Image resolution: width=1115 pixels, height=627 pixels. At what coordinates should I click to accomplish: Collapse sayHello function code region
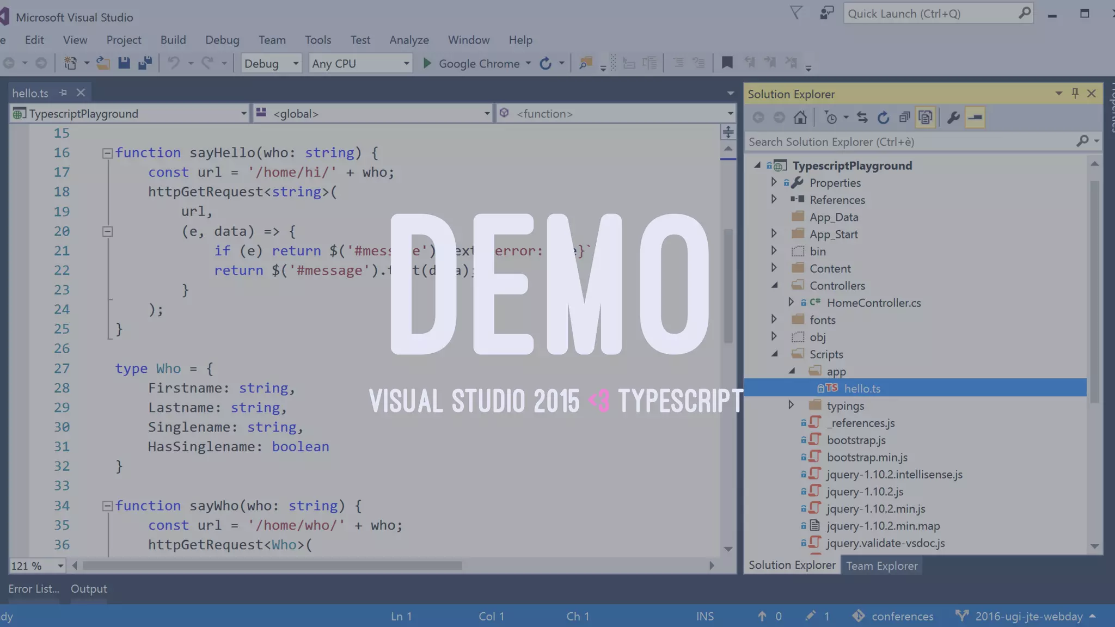coord(107,153)
